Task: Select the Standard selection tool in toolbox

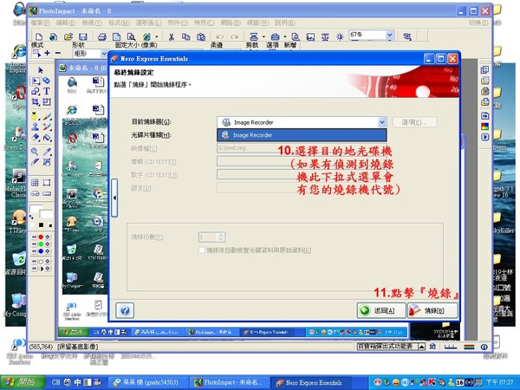Action: pos(36,81)
